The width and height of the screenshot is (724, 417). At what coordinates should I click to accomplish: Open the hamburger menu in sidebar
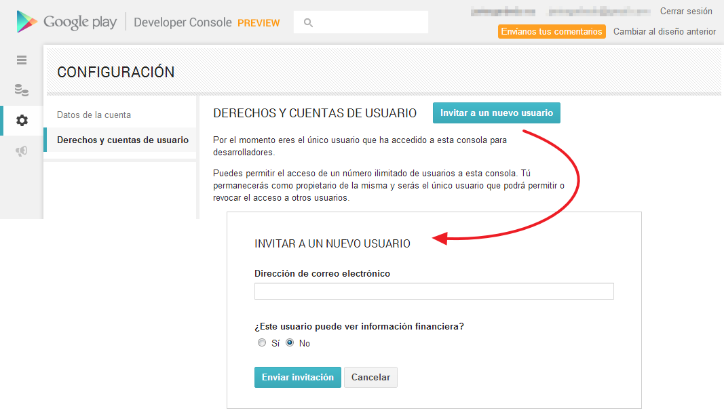[x=22, y=60]
